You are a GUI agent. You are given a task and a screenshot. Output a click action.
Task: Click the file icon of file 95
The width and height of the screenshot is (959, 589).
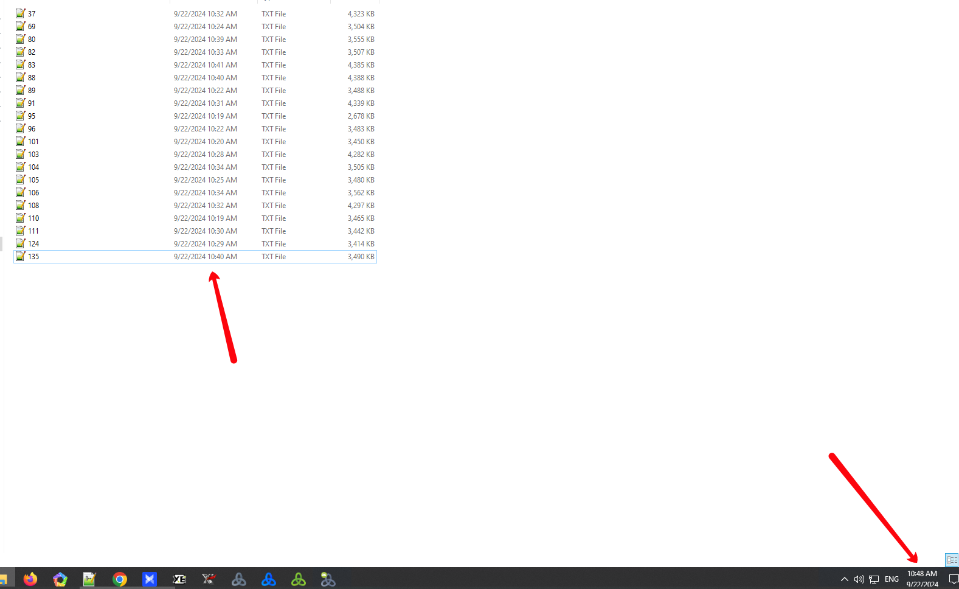click(x=21, y=116)
